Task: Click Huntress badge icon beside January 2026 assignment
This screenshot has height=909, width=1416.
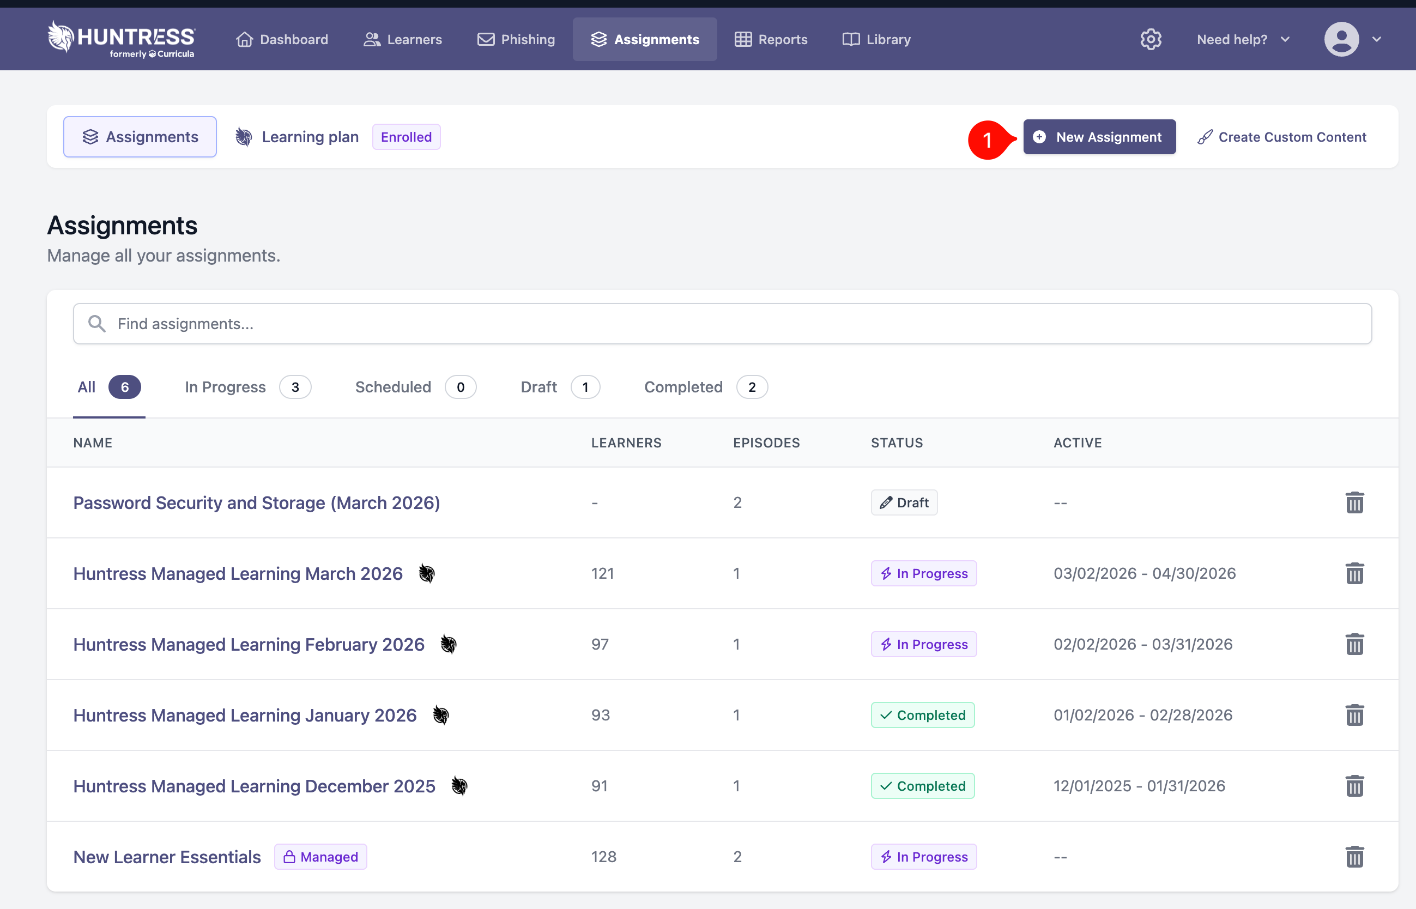Action: [x=440, y=715]
